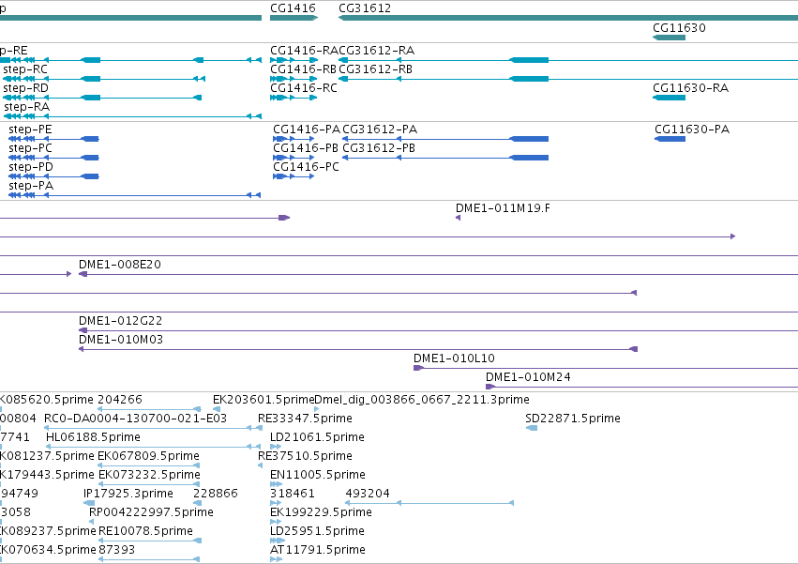Open EST RE10078.5prime
Viewport: 798px width, 564px height.
(x=145, y=531)
